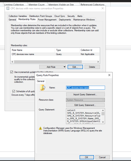Click the Edit button for membership rule
The height and width of the screenshot is (161, 131).
tap(75, 67)
